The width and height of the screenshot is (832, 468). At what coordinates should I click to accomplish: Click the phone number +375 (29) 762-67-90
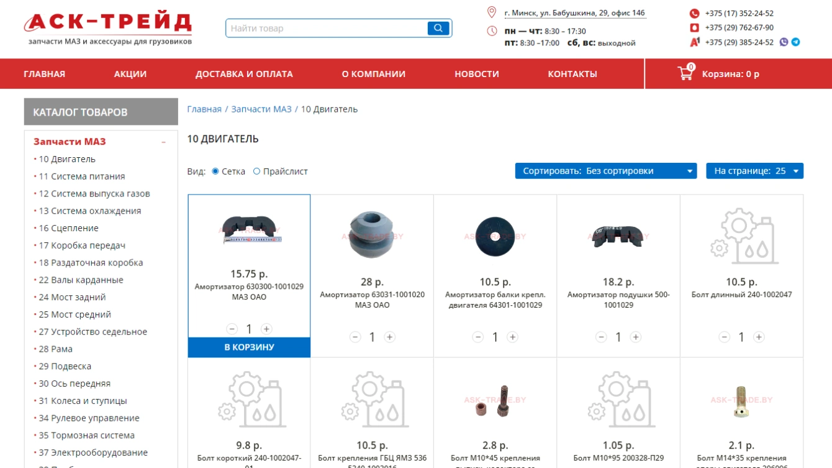click(739, 27)
